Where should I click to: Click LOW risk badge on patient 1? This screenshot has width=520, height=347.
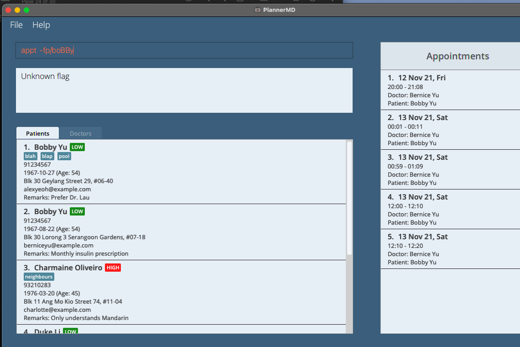click(77, 147)
